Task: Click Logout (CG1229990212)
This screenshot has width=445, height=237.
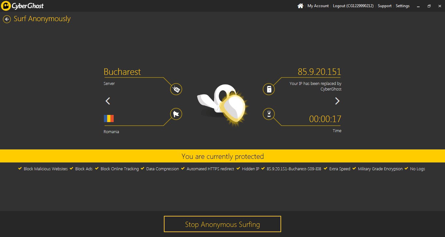Action: point(353,6)
